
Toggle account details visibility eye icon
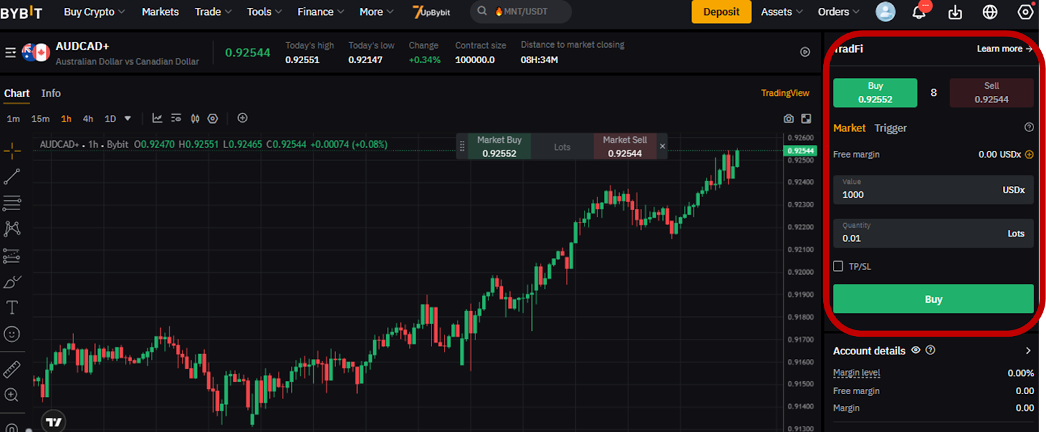(916, 350)
